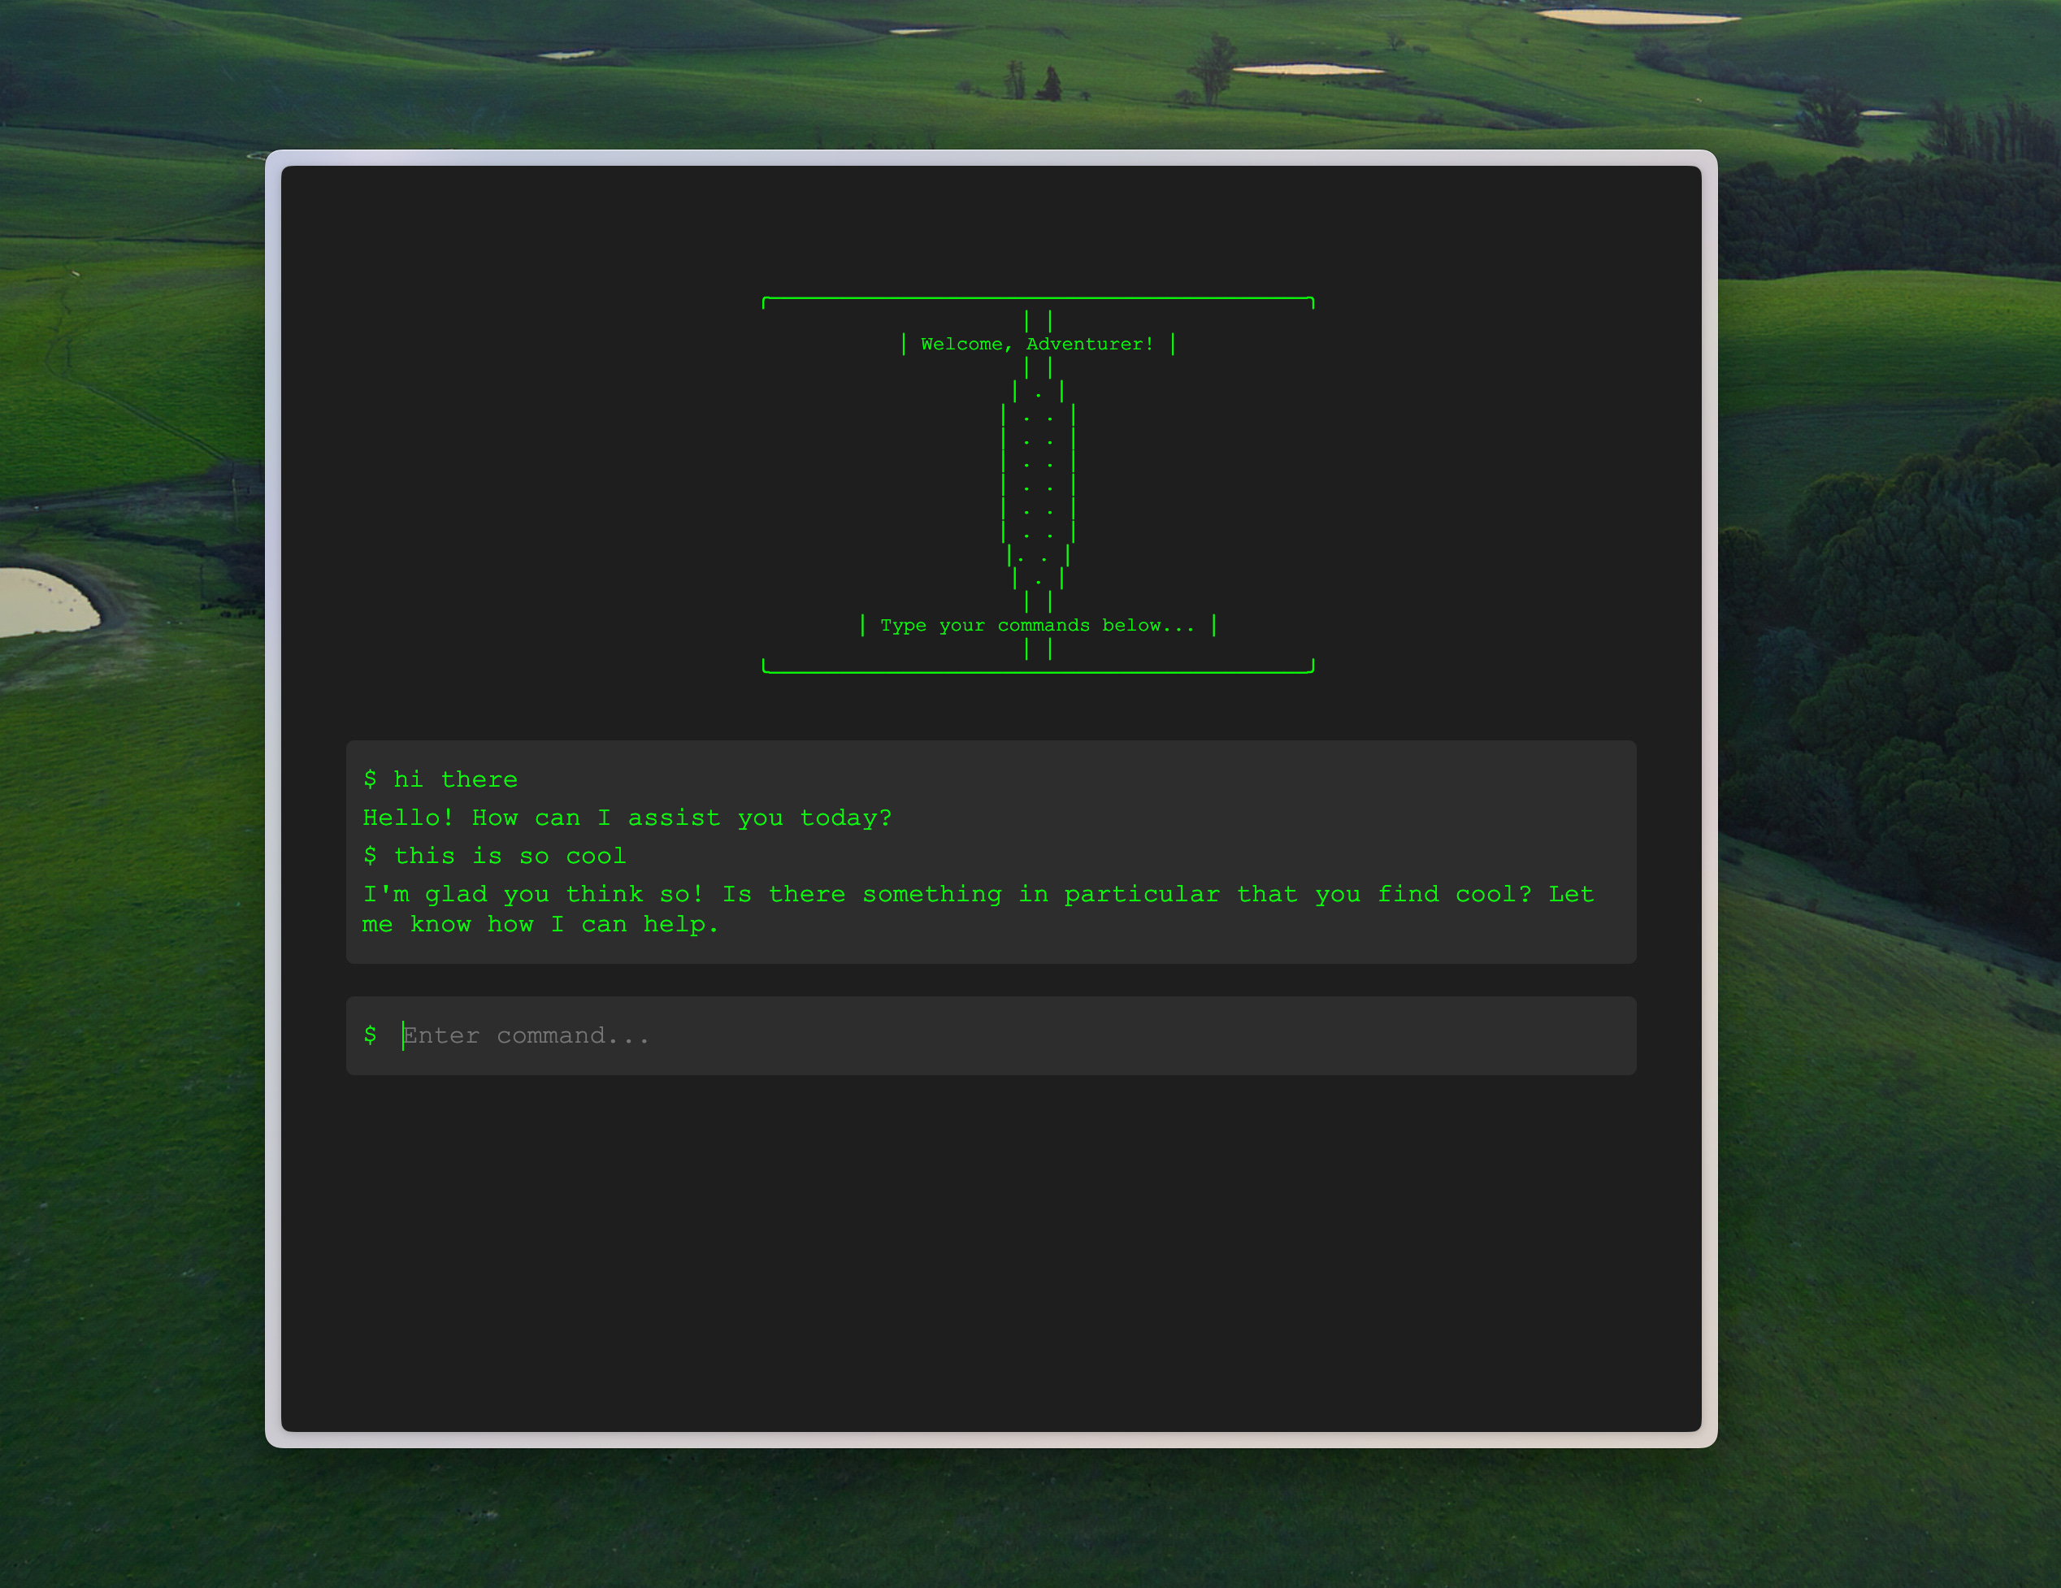
Task: Click the word 'today?' in the greeting
Action: [x=845, y=818]
